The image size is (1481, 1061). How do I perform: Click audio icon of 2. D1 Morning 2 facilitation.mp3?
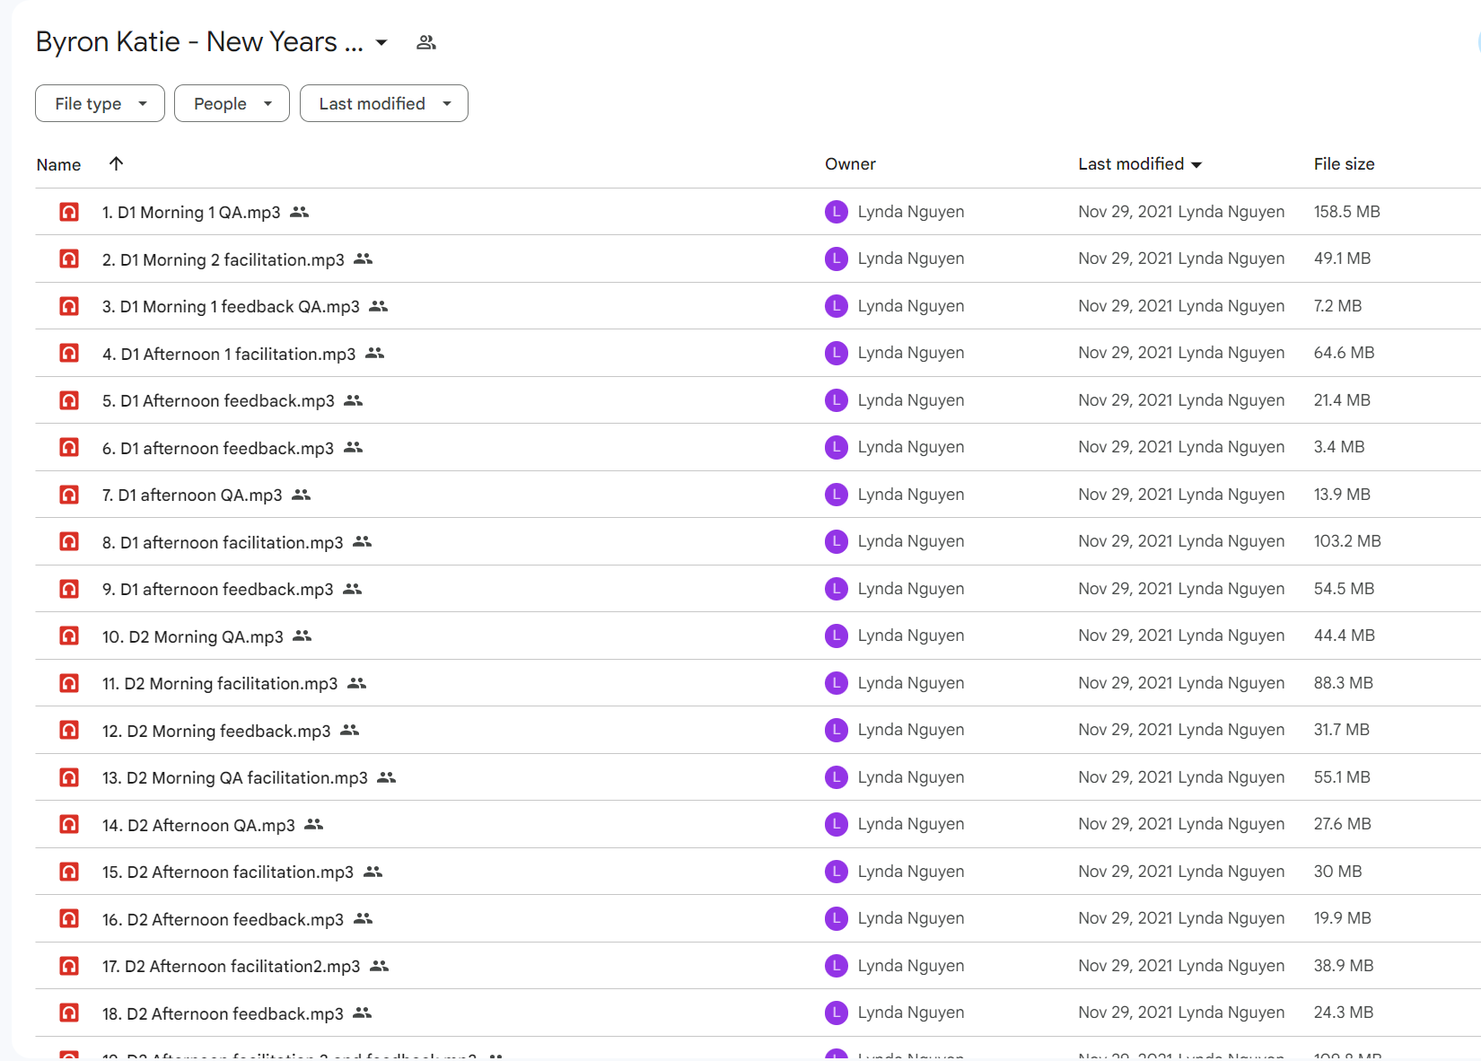(x=69, y=259)
